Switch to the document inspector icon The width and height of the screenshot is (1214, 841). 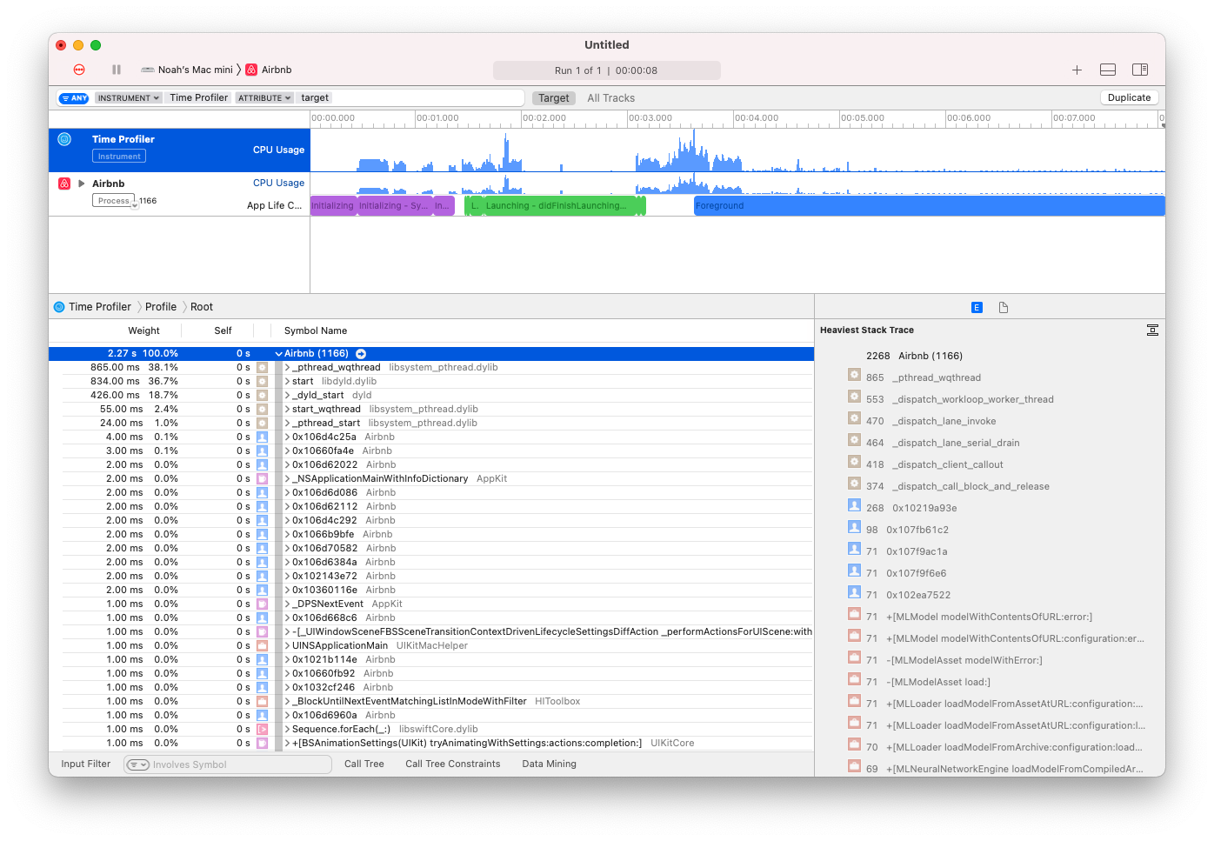tap(1004, 308)
